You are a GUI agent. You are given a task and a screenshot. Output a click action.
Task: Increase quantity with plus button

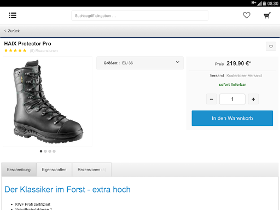click(253, 99)
